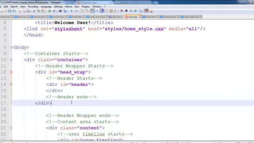Viewport: 254px width, 143px height.
Task: Collapse the content div fold on line 21
Action: point(11,128)
